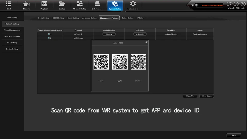Open Device Setting in sidebar
This screenshot has height=139, width=247.
click(x=12, y=49)
